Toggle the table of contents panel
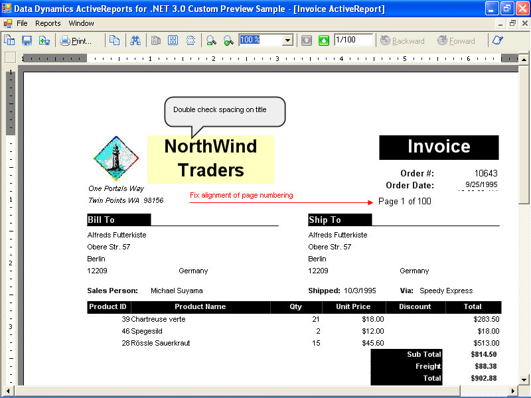 (9, 40)
